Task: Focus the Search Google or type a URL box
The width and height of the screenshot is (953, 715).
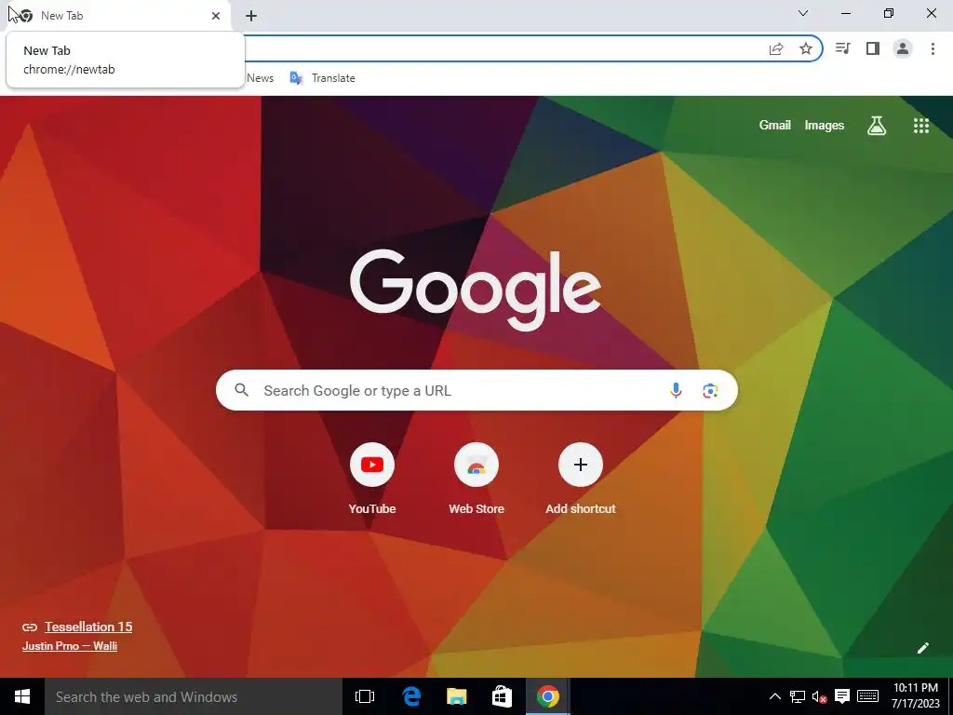Action: (476, 390)
